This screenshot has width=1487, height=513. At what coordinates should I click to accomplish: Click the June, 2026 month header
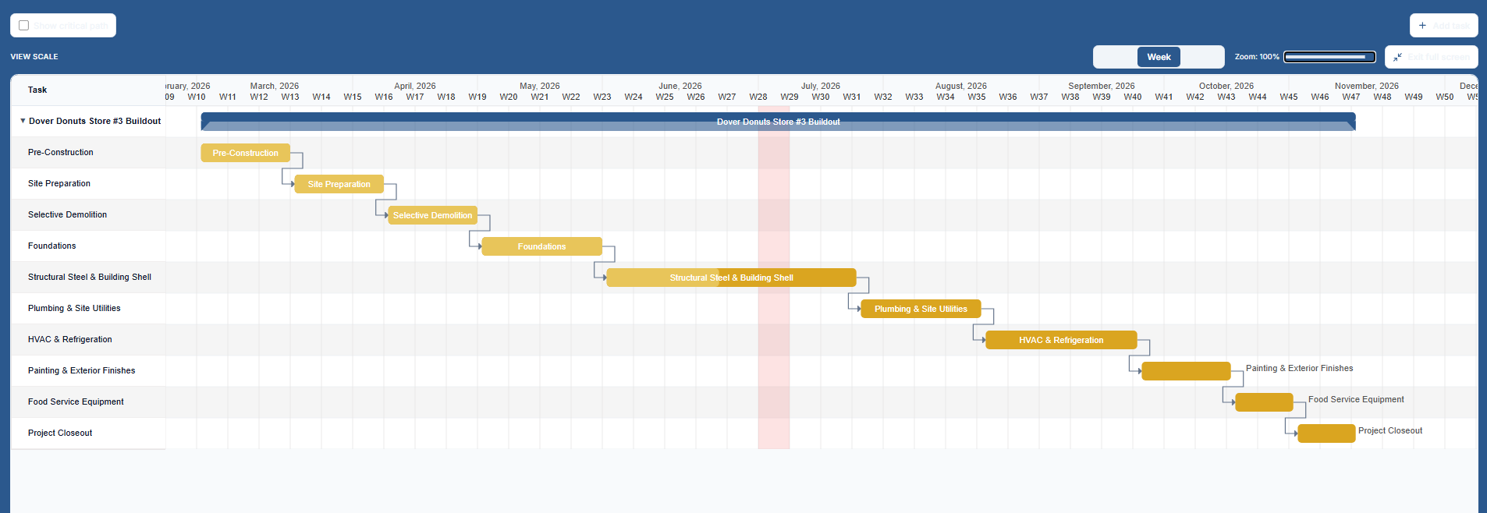[680, 86]
